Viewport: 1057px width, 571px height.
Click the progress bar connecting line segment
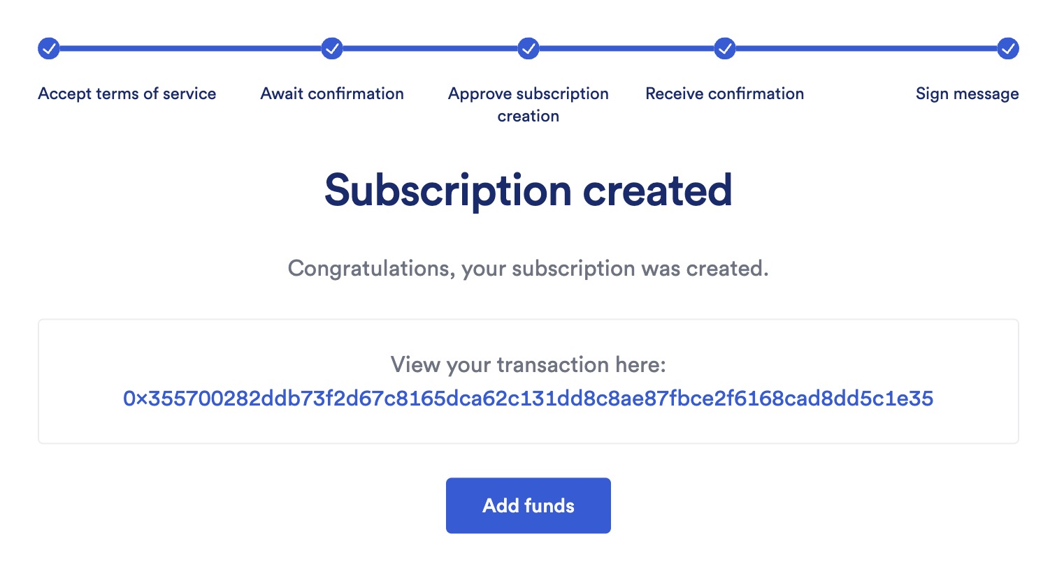point(189,48)
